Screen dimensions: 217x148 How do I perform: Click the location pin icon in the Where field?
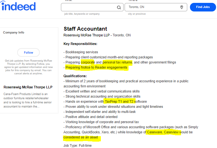[182, 7]
